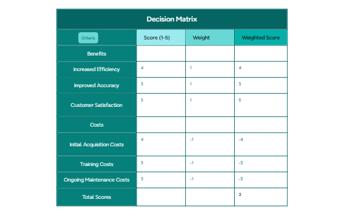Select the Increased Efficiency row label
The height and width of the screenshot is (215, 344).
97,69
